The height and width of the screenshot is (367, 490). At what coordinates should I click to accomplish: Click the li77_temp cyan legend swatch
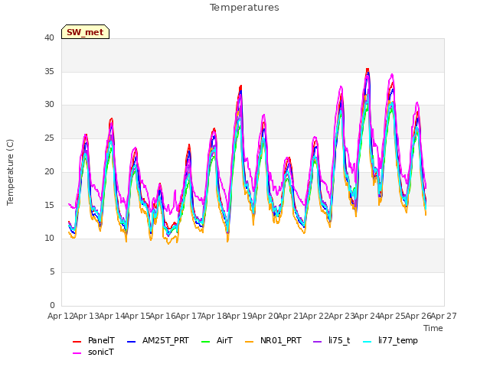click(367, 342)
